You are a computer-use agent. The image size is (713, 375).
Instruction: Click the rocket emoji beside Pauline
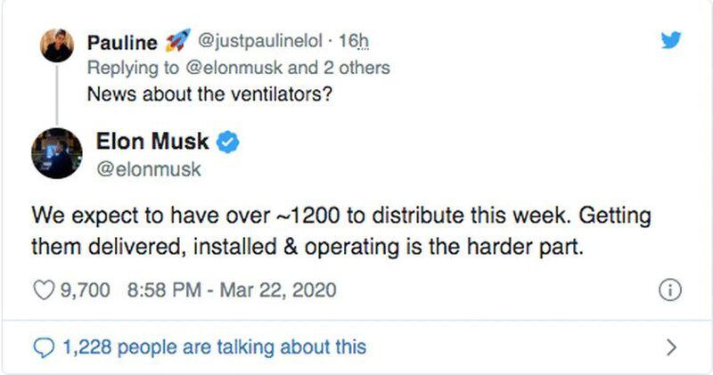coord(177,40)
